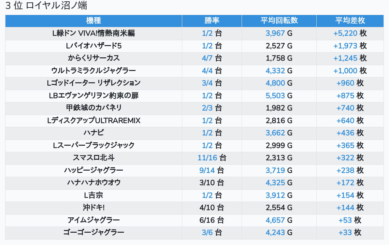Click the +960 value for Lゴッドイーター
Screen dimensions: 389x245
pyautogui.click(x=345, y=83)
